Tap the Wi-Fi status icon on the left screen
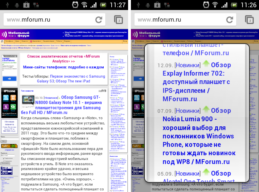The image size is (259, 192). (84, 5)
